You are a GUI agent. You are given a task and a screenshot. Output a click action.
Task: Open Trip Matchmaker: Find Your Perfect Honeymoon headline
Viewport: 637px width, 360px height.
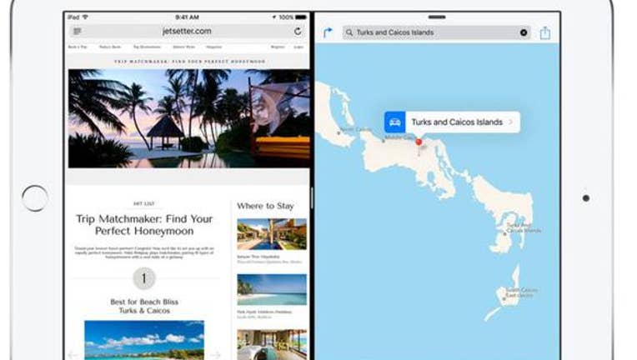[x=144, y=225]
